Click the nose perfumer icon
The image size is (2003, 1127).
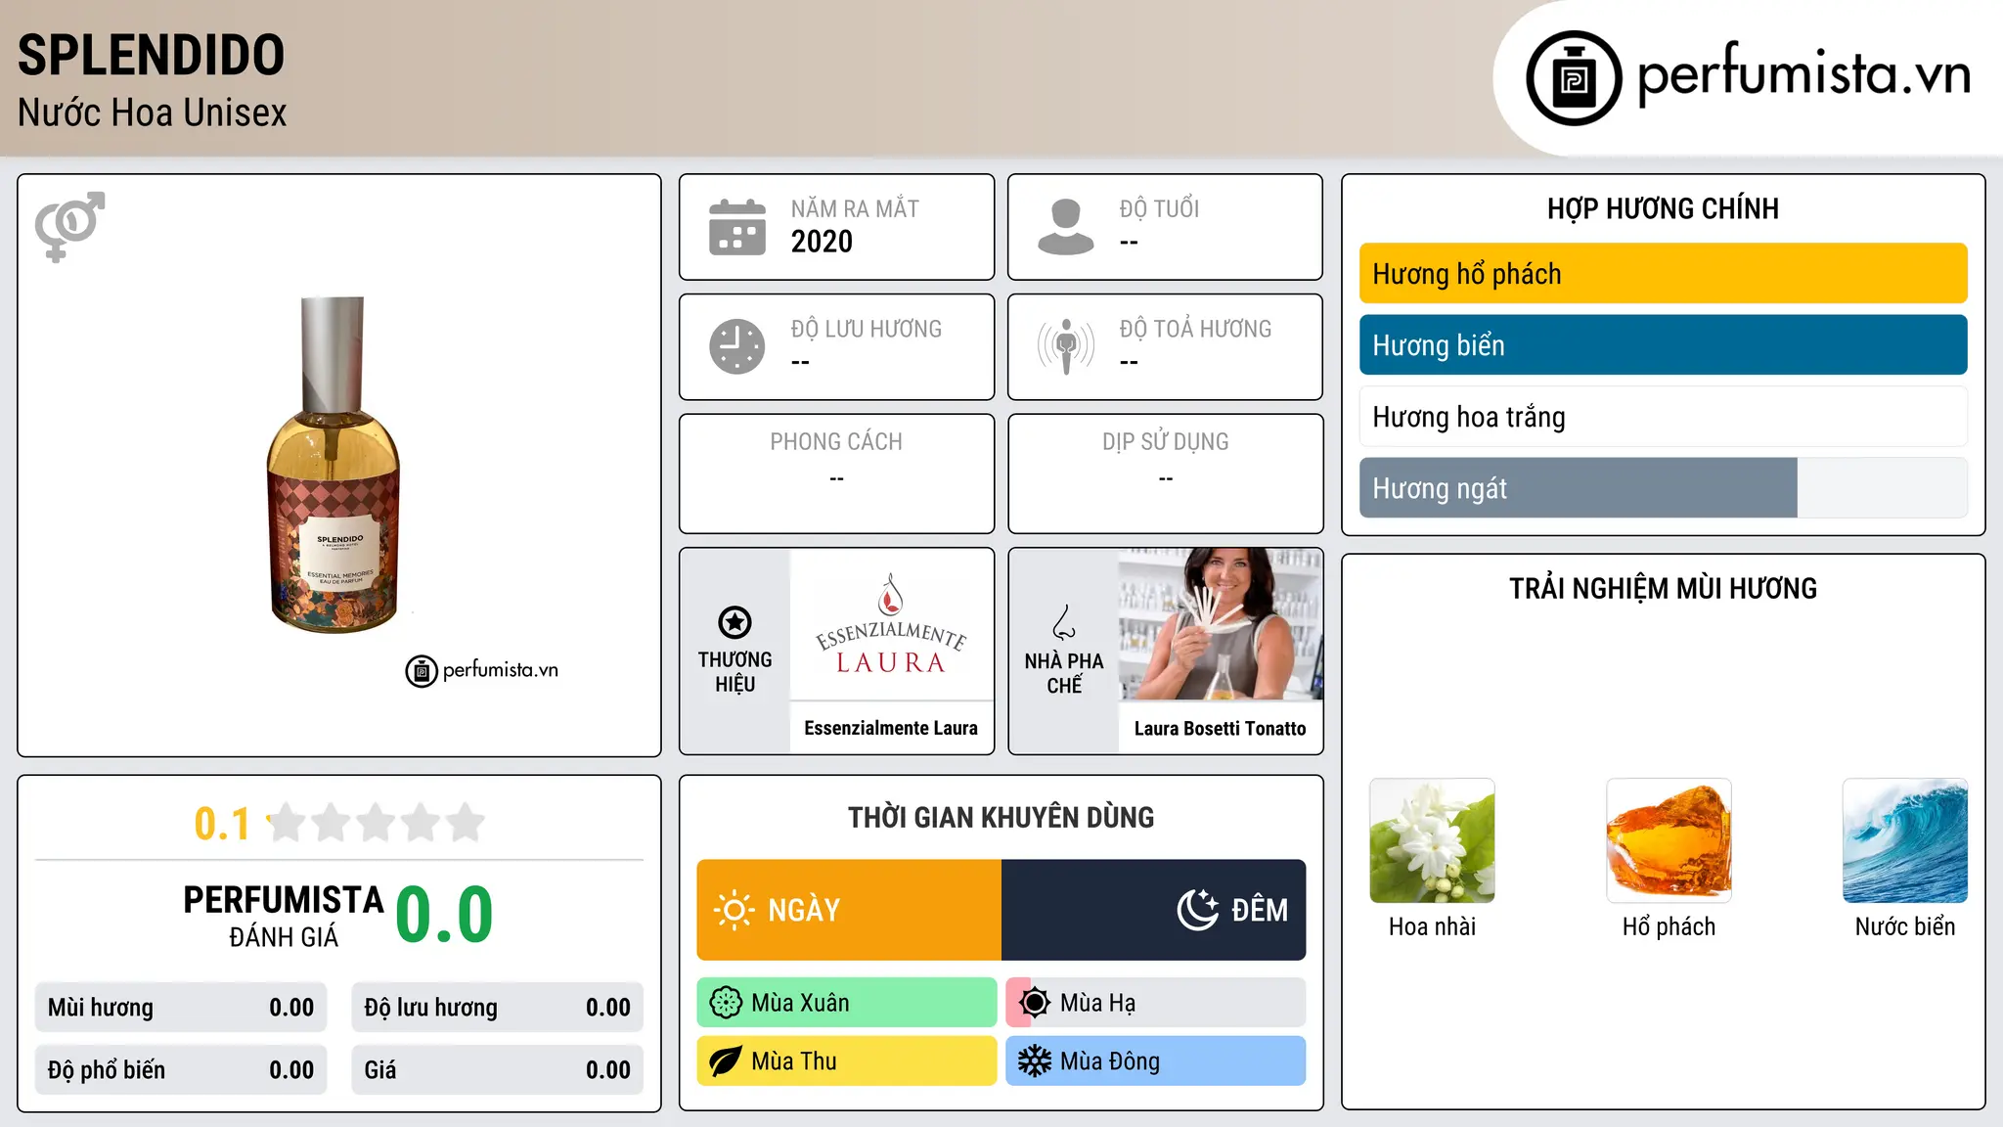[1064, 622]
